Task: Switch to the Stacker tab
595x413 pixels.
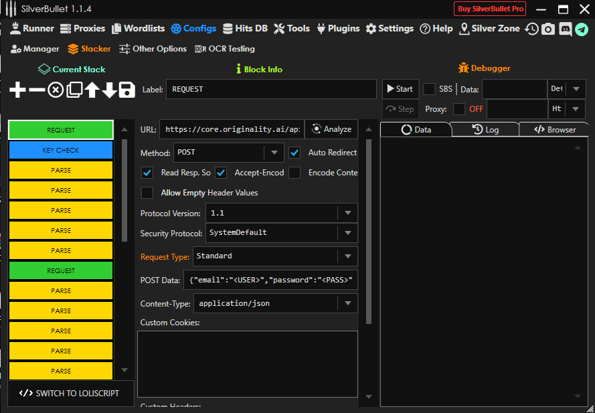Action: click(x=89, y=49)
